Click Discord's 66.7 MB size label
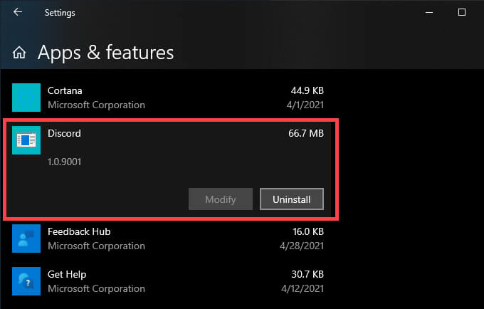 pyautogui.click(x=305, y=133)
